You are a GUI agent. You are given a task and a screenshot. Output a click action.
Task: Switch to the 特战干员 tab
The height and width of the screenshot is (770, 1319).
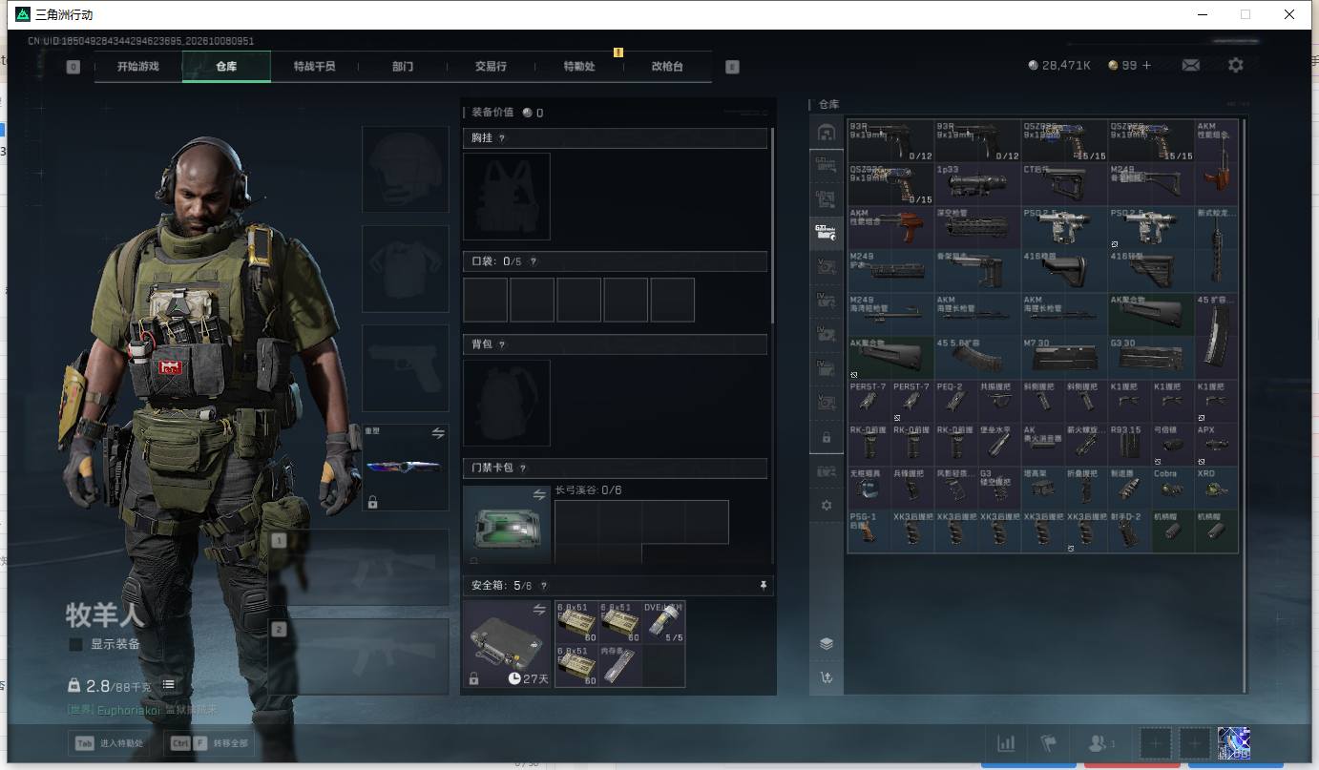click(x=315, y=67)
